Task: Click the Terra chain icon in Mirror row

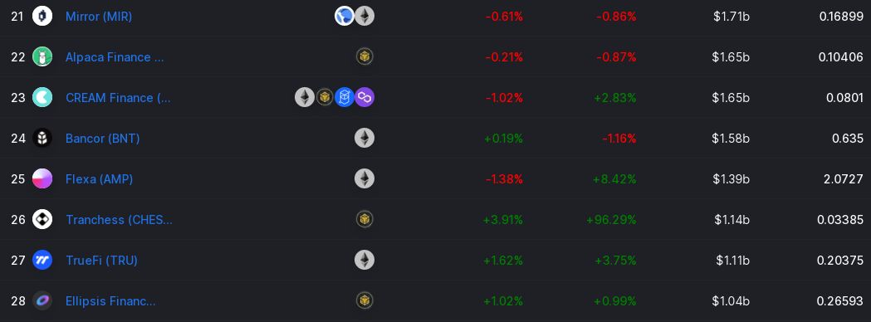Action: (345, 16)
